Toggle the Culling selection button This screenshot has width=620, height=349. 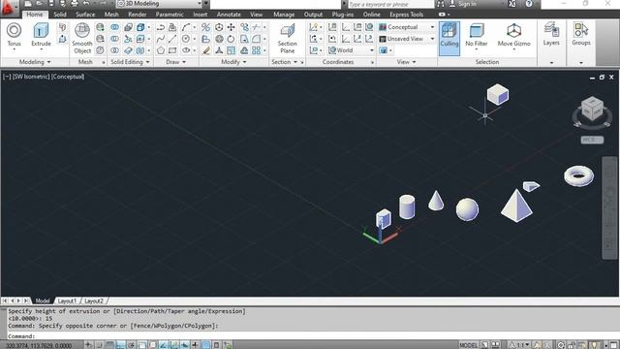click(449, 39)
